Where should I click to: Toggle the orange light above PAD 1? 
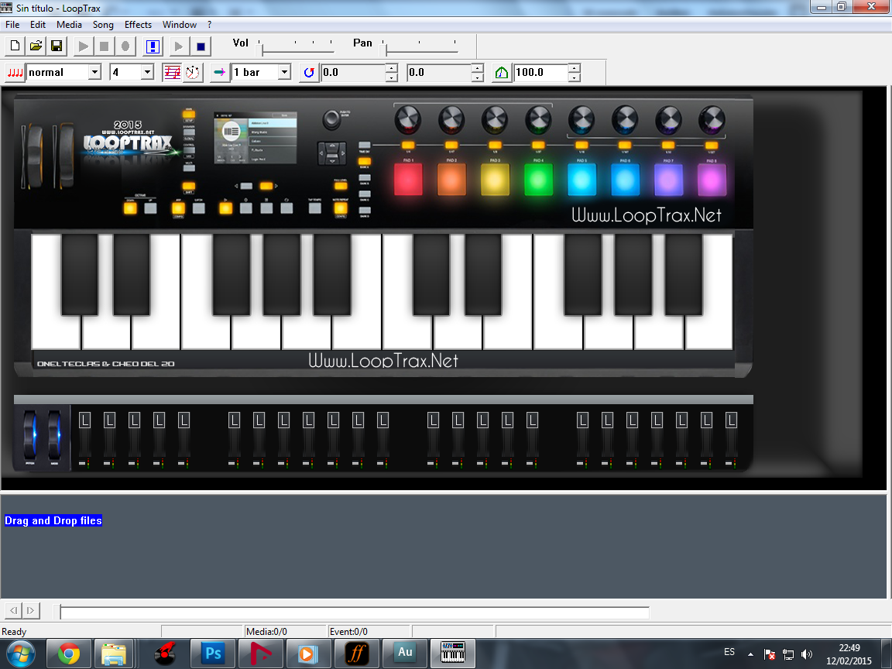[x=408, y=145]
